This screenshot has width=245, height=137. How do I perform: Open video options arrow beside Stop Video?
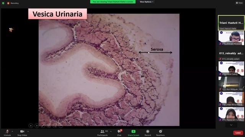pos(28,131)
